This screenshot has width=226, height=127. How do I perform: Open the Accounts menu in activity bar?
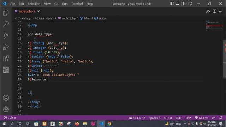pos(6,98)
